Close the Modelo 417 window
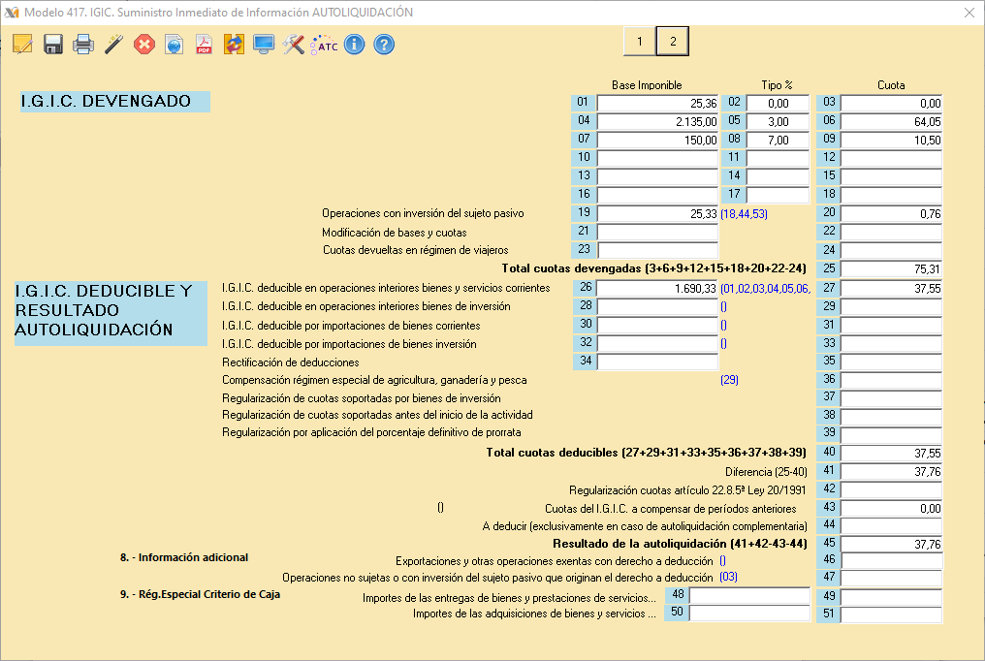 (969, 13)
